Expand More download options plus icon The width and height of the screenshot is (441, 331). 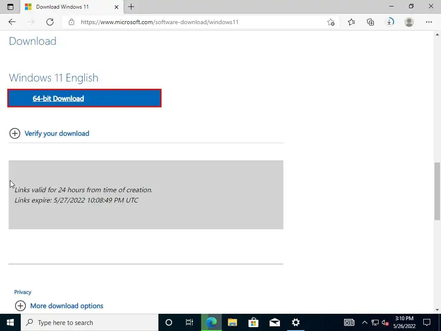tap(20, 306)
